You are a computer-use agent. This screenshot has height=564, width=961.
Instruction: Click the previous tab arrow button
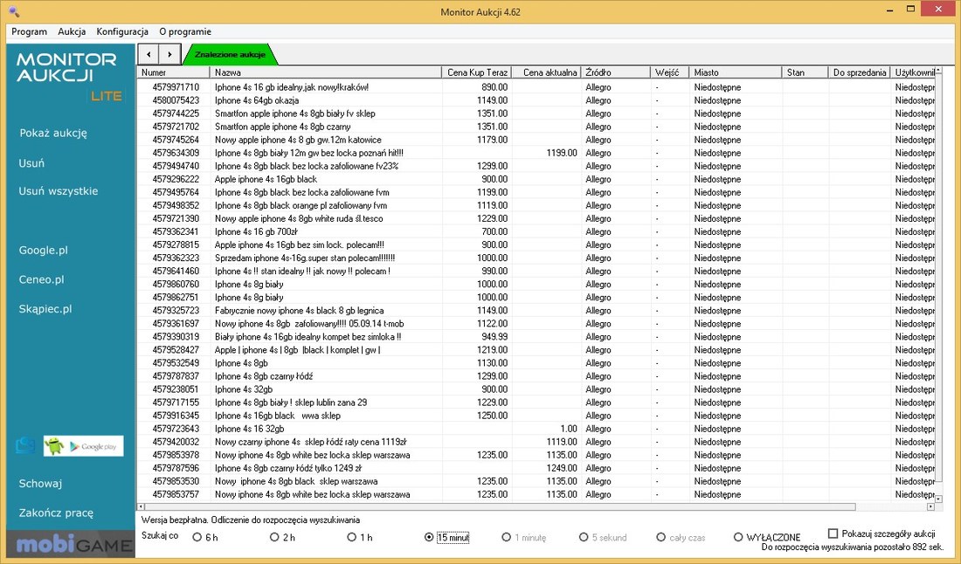point(149,54)
